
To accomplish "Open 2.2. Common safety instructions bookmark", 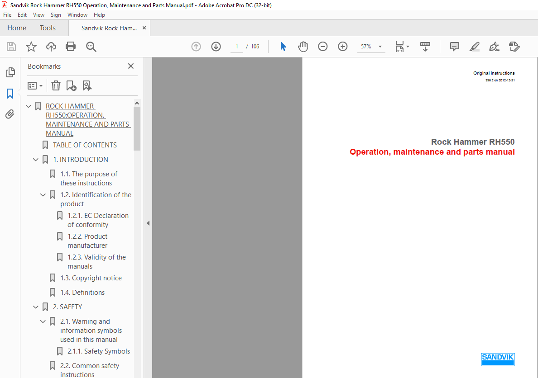I will [x=90, y=370].
